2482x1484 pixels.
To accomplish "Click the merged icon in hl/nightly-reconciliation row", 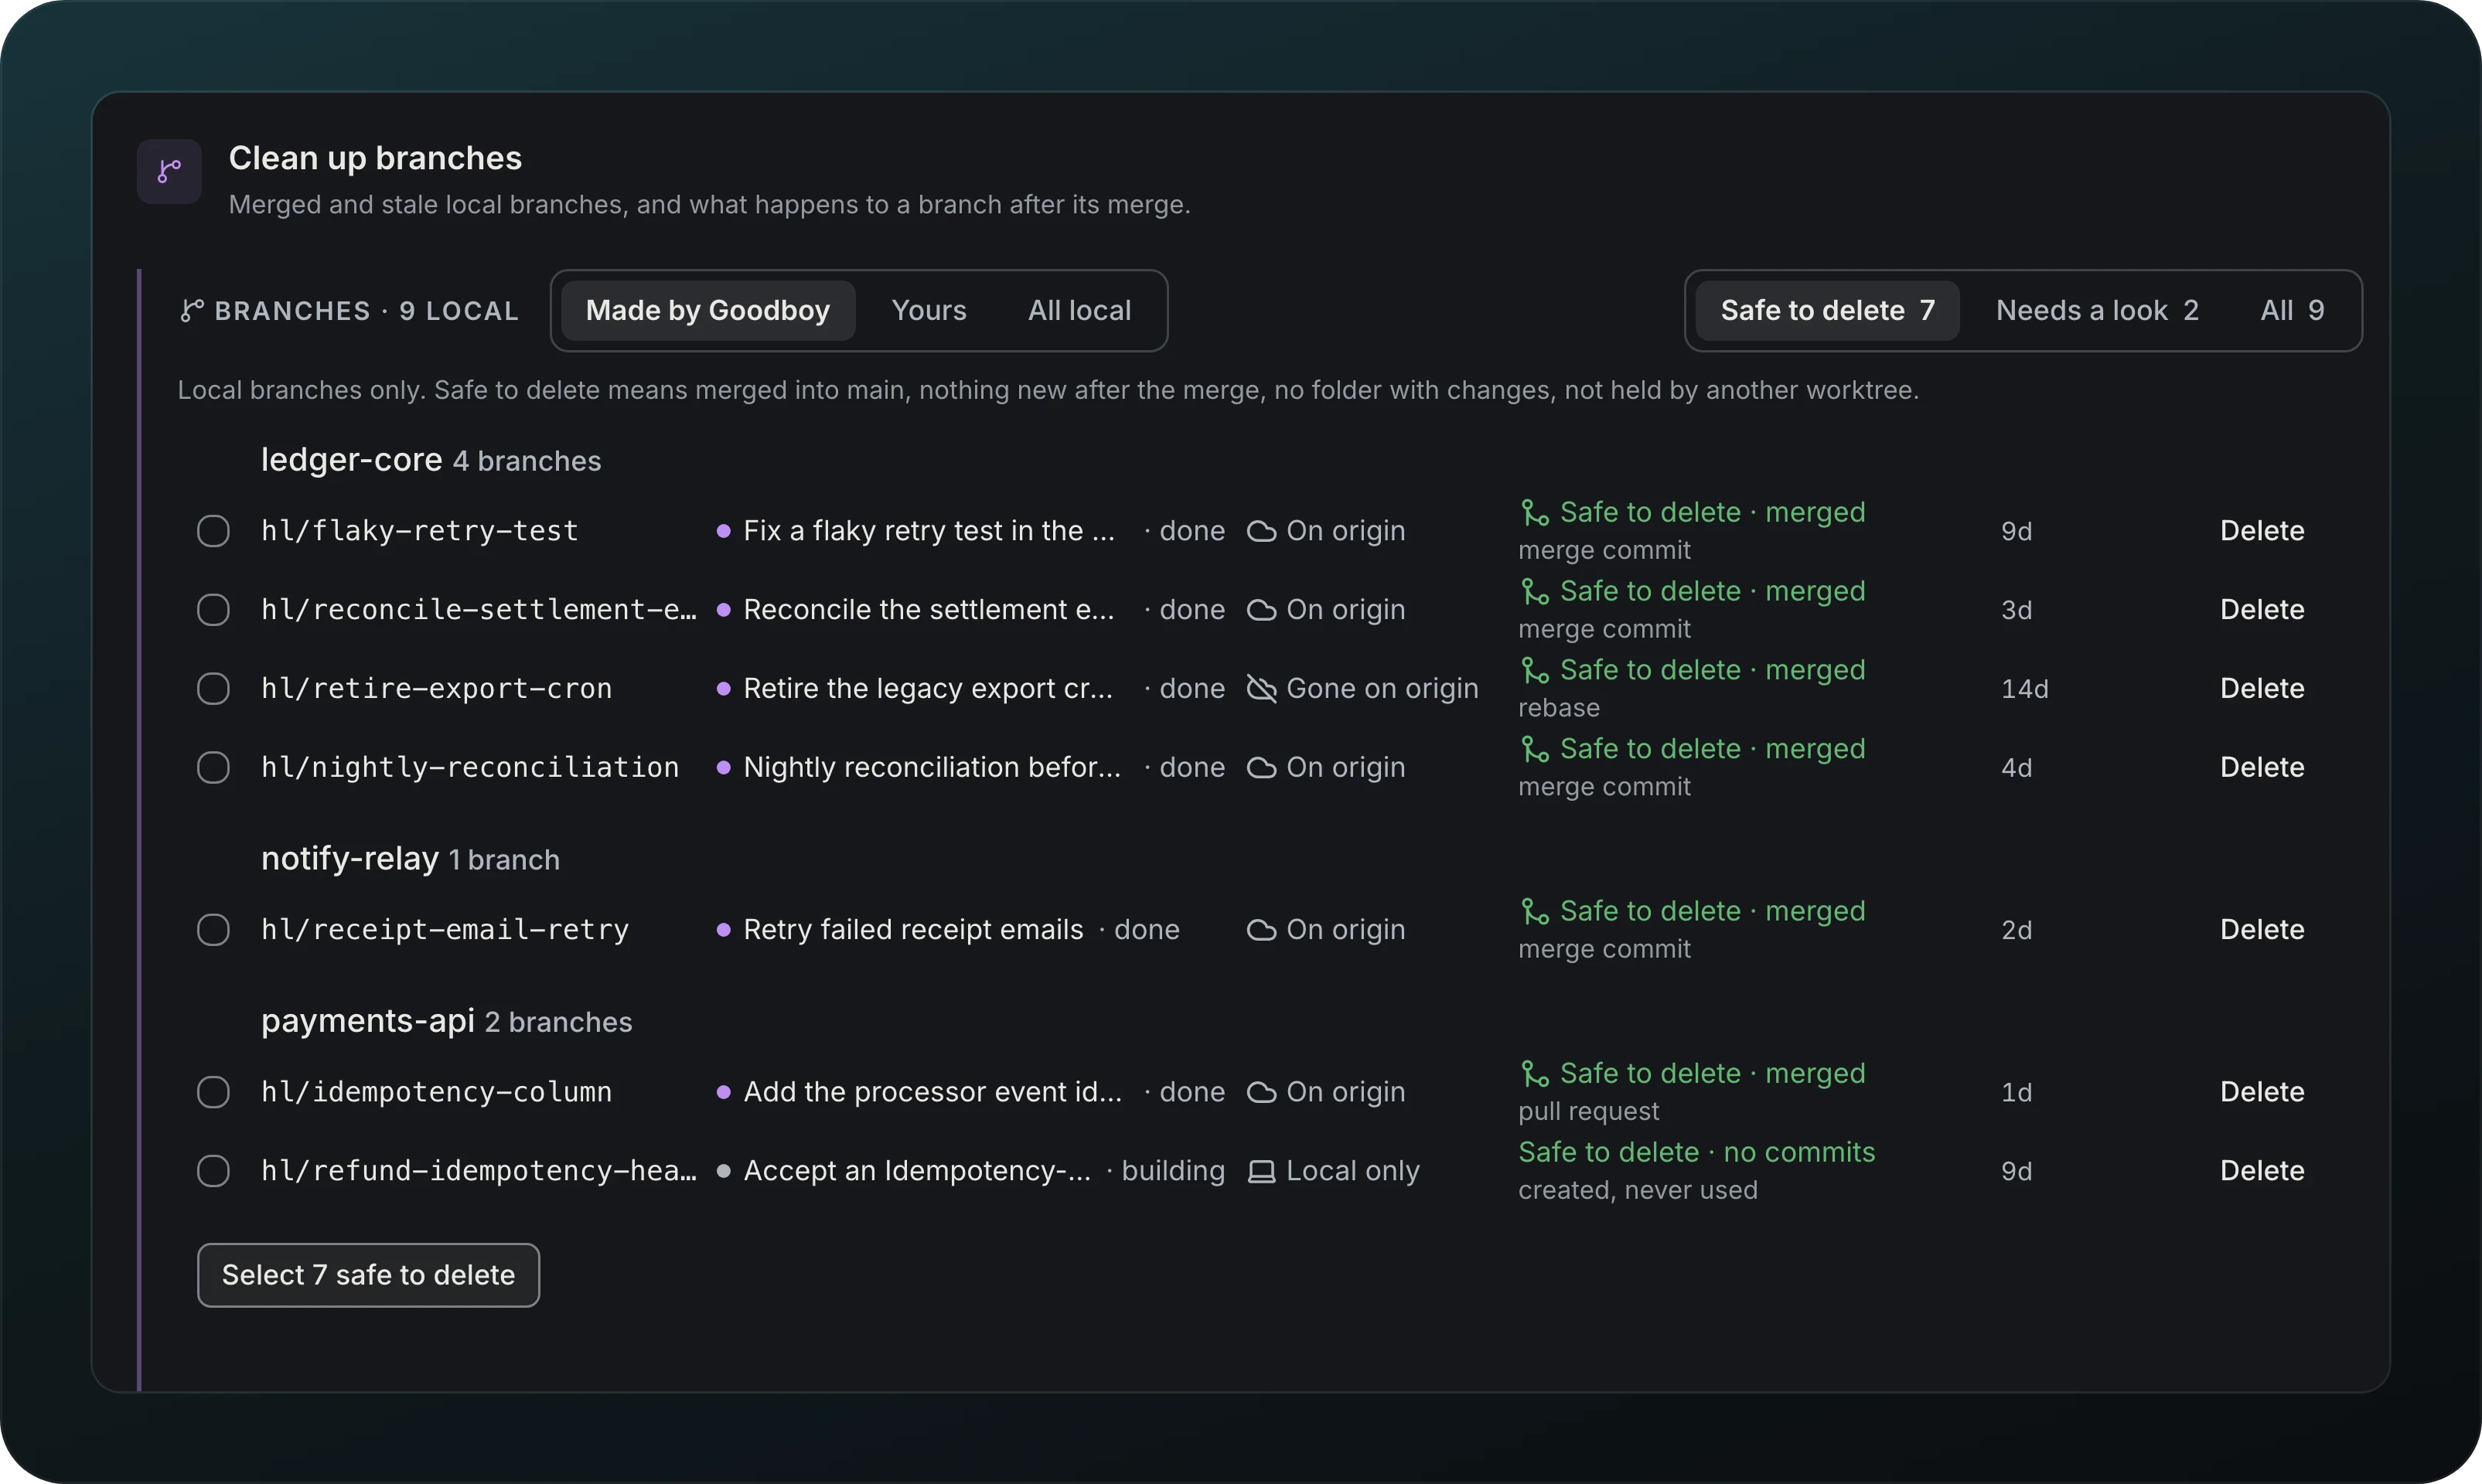I will (x=1535, y=750).
